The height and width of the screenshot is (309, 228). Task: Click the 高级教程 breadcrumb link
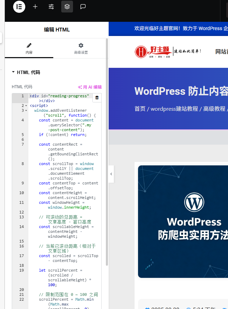pos(214,109)
